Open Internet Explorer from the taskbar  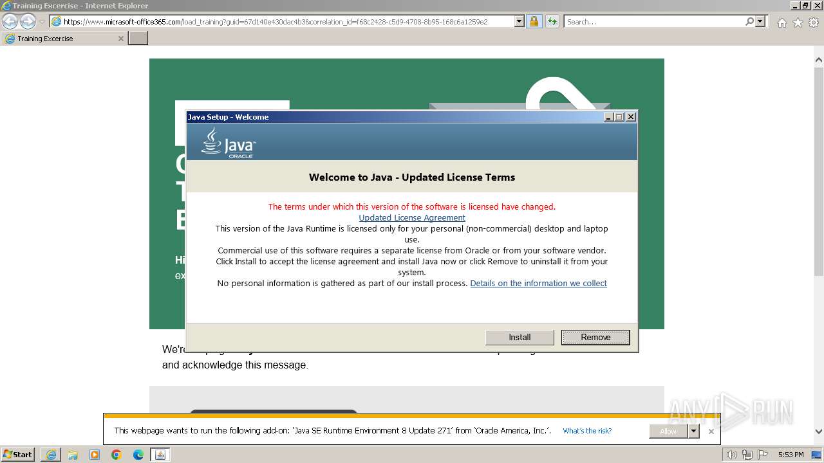point(51,455)
